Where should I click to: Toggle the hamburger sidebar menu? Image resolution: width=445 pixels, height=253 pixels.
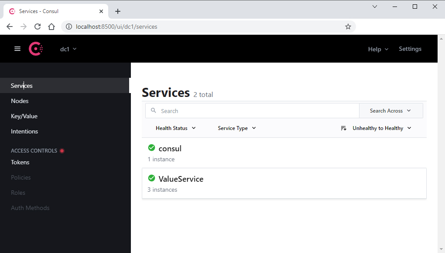[x=17, y=49]
